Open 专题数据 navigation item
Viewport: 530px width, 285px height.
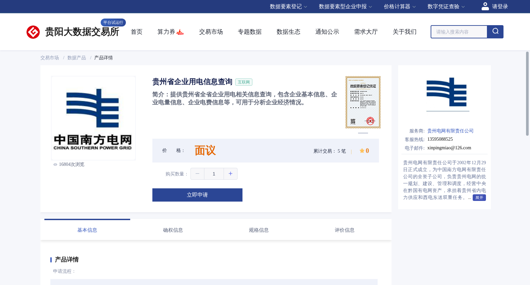pyautogui.click(x=250, y=32)
